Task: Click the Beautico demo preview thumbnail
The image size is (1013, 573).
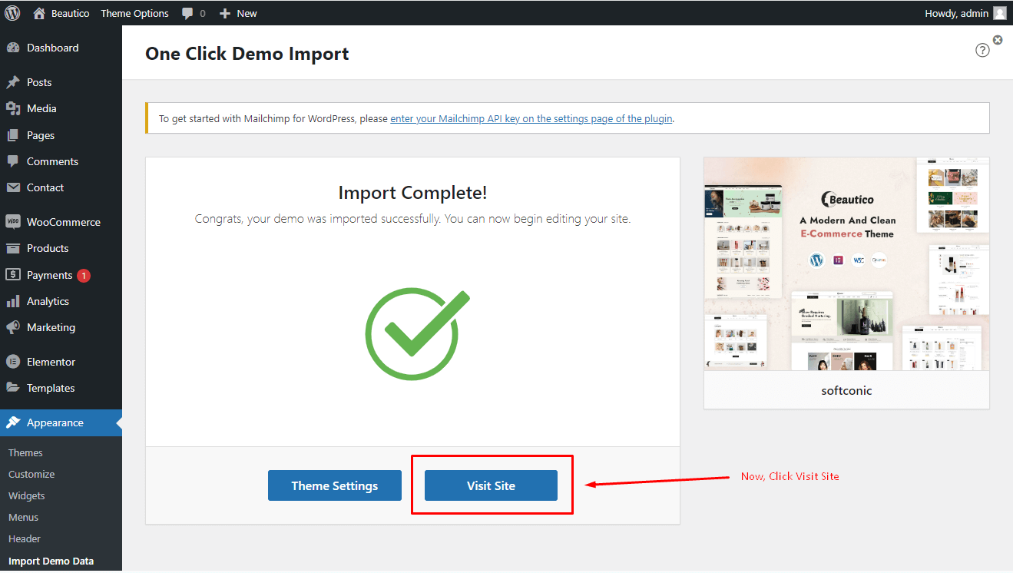Action: (846, 264)
